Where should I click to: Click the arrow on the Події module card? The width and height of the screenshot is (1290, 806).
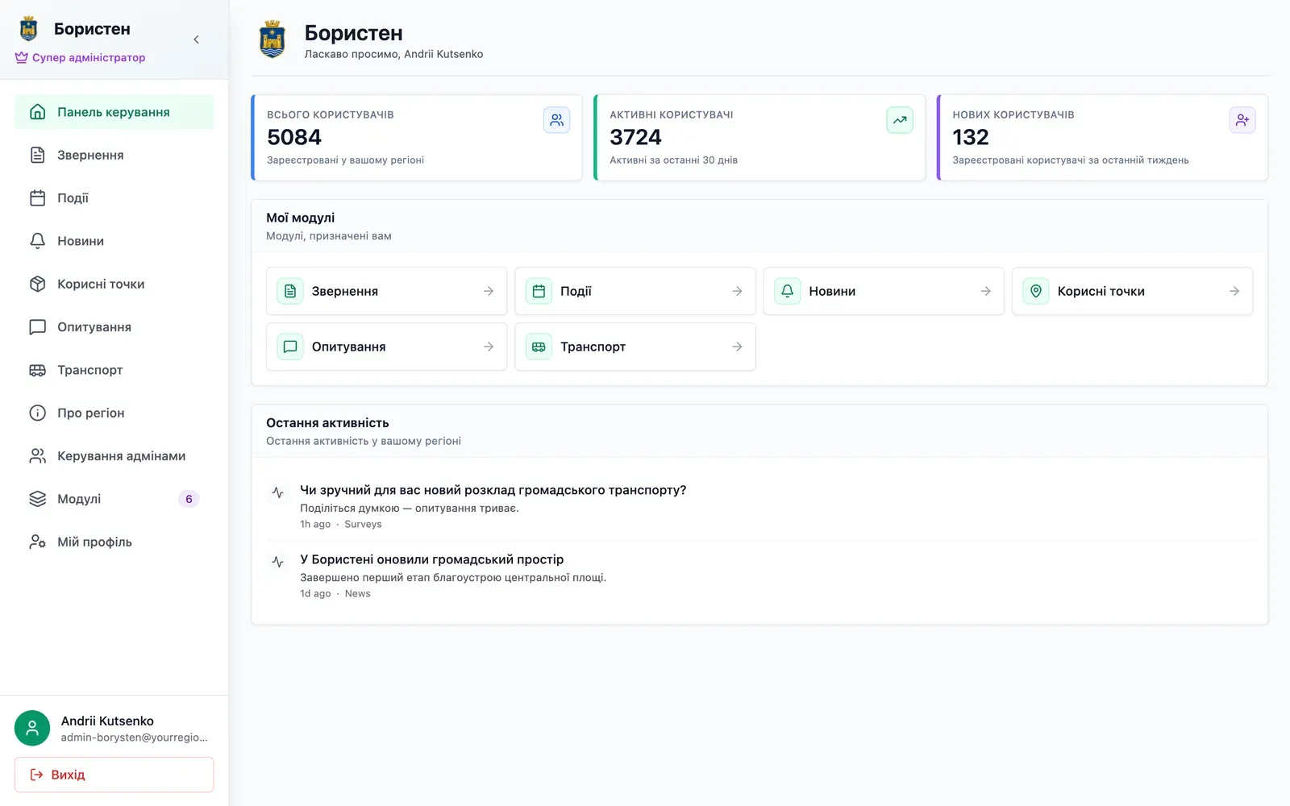[737, 291]
